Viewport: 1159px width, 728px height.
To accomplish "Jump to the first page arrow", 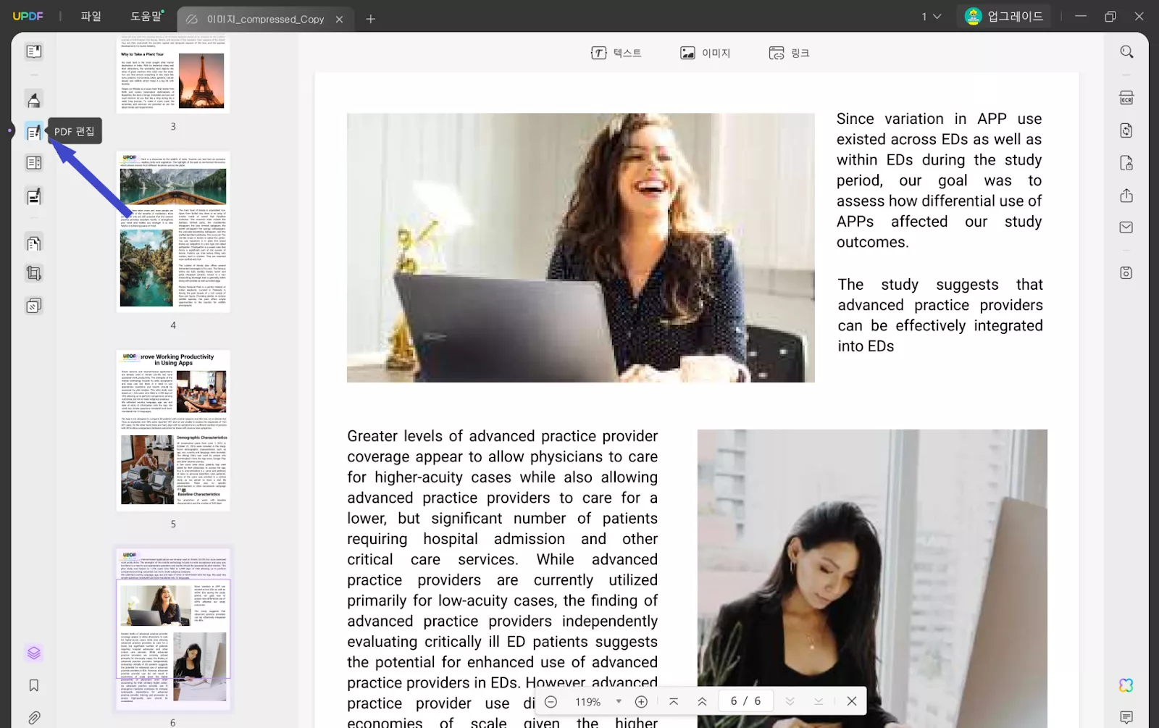I will (674, 701).
